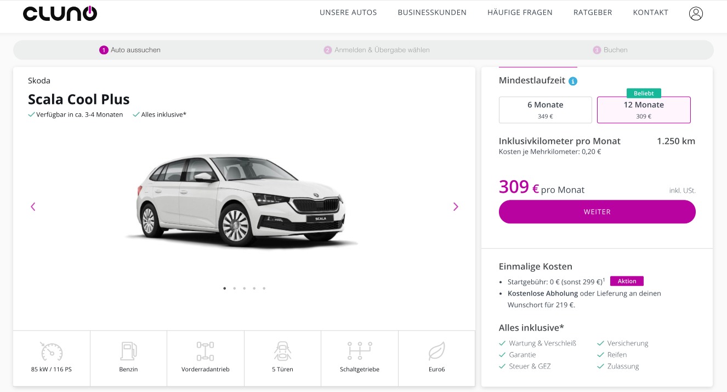Click the Garantie item
The width and height of the screenshot is (727, 392).
(x=522, y=355)
